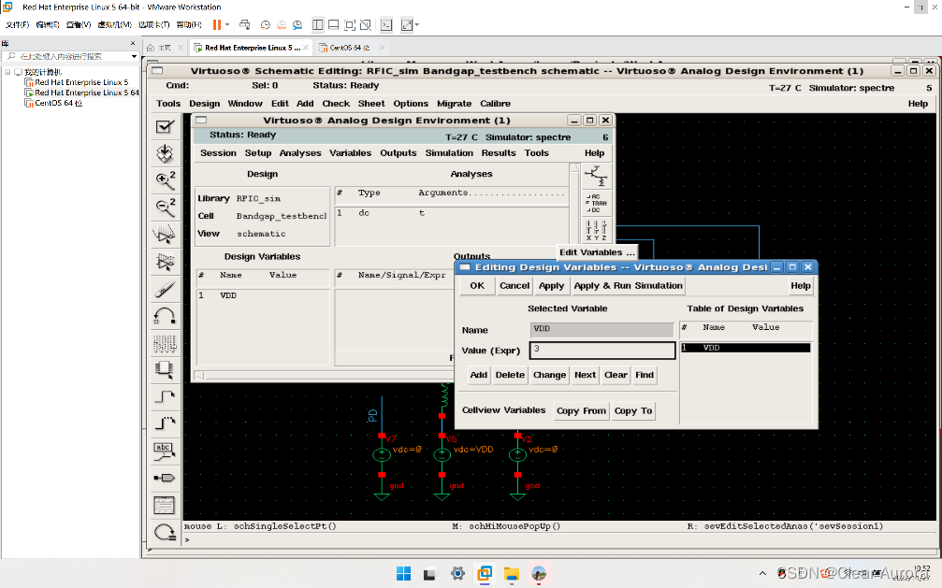Screen dimensions: 942x588
Task: Select the Delete (eraser) tool icon
Action: click(165, 289)
